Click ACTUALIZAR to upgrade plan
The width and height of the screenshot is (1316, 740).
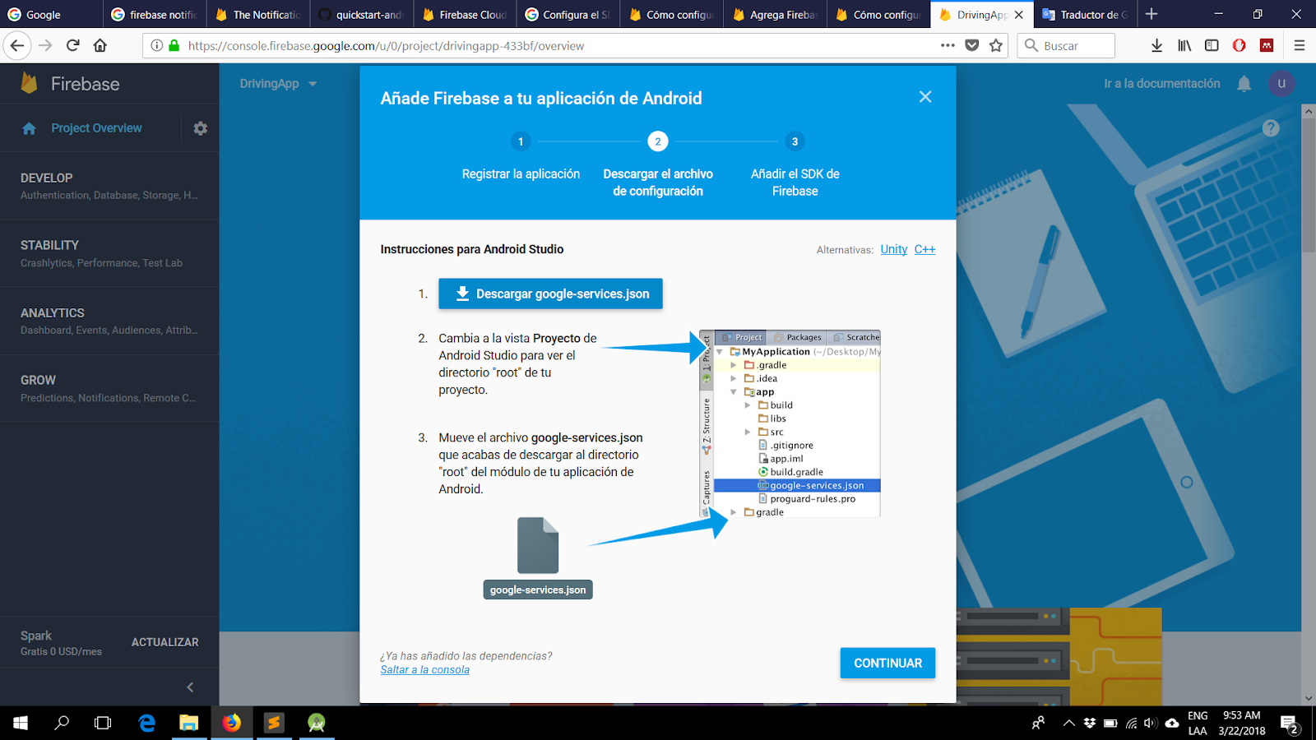[x=165, y=642]
